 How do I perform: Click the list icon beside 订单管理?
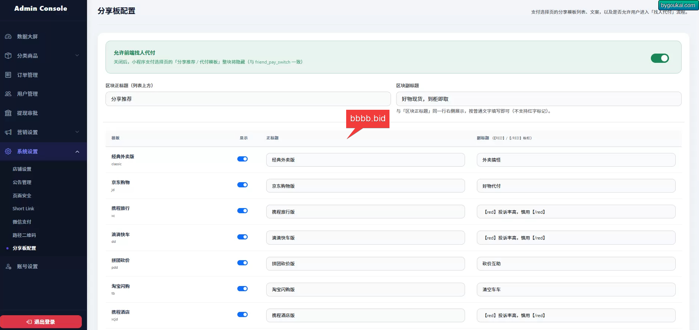(8, 75)
